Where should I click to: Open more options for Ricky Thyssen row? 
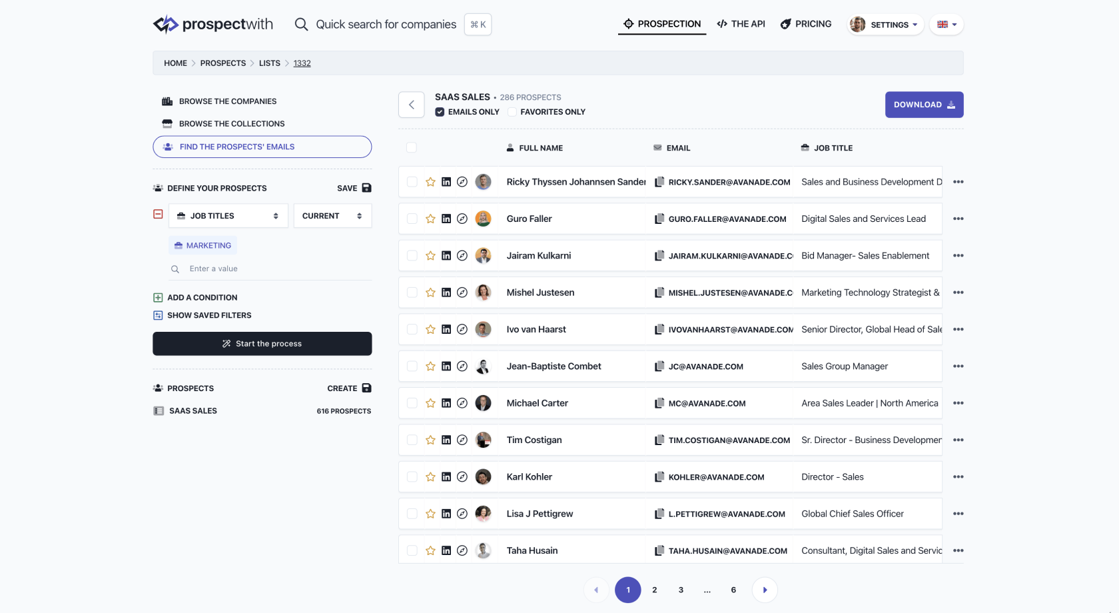[x=958, y=182]
